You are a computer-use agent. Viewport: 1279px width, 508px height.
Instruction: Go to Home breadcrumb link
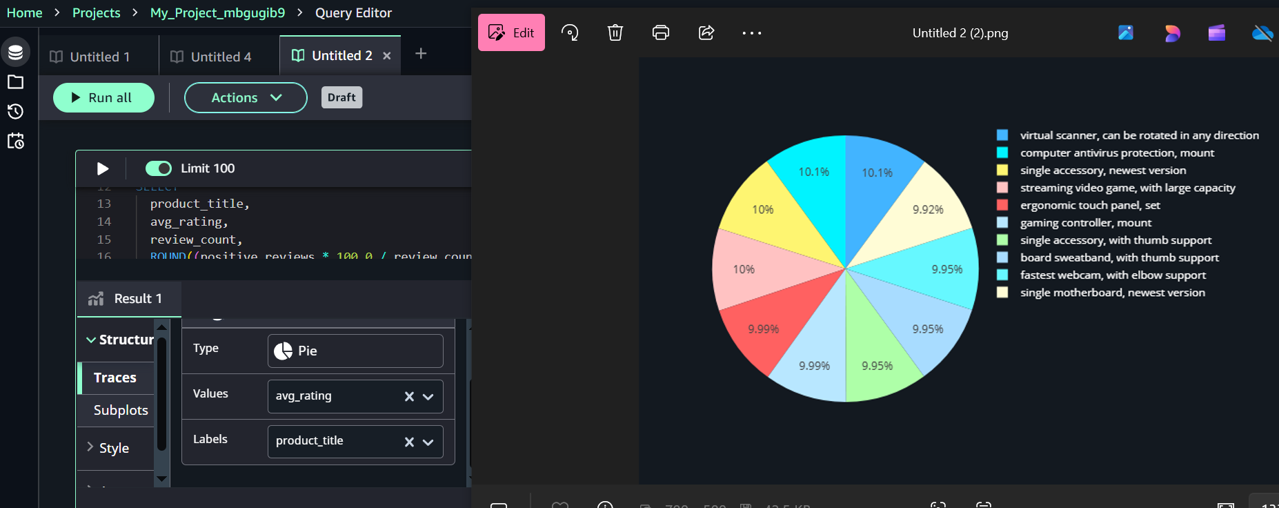(24, 13)
